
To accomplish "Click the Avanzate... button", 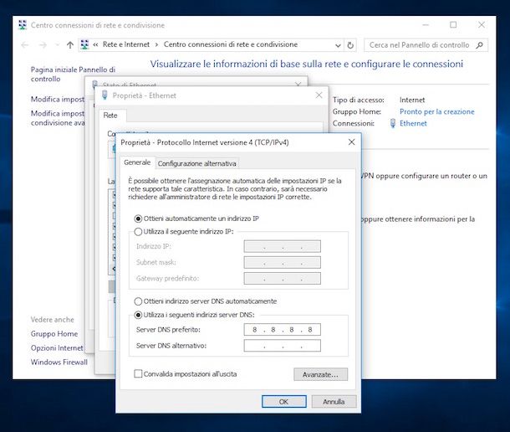I will click(x=320, y=374).
